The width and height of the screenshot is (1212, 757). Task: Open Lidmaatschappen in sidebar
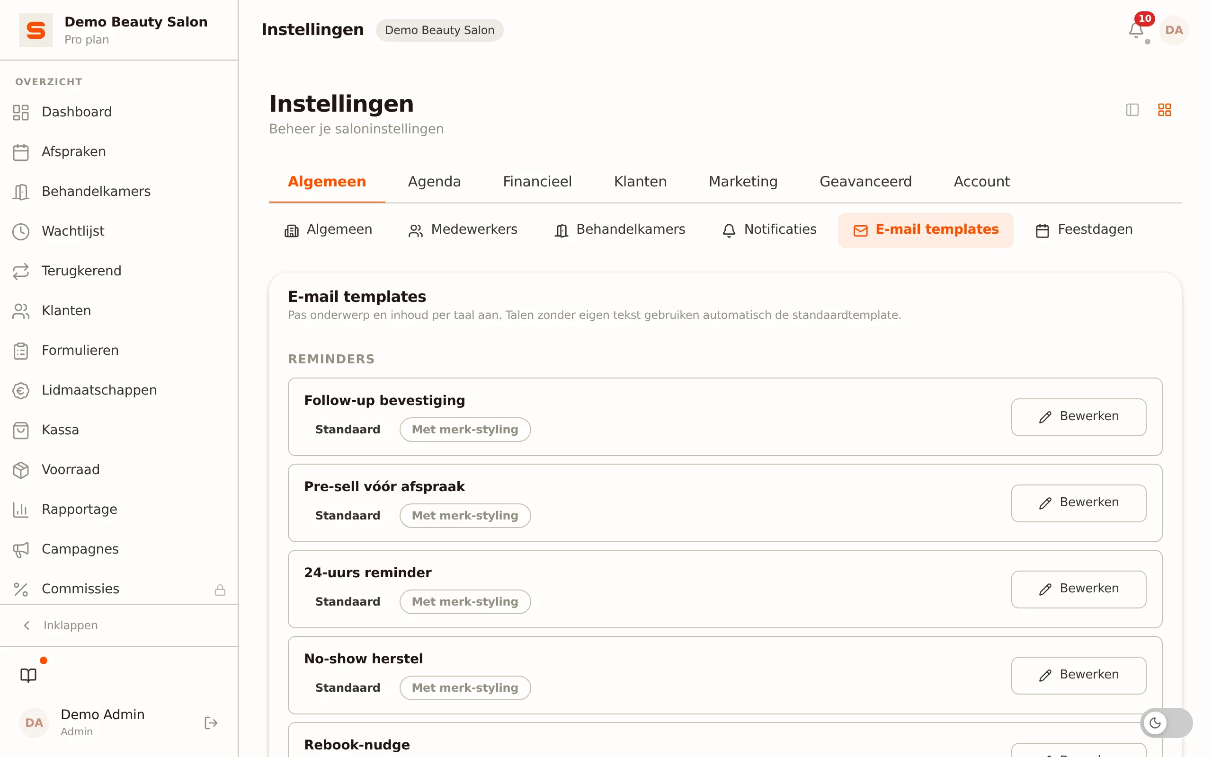[119, 390]
